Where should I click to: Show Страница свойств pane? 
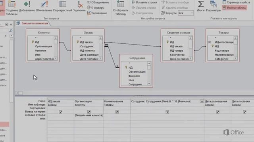[237, 2]
